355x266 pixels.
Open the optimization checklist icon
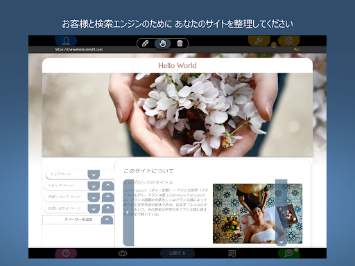tap(232, 254)
